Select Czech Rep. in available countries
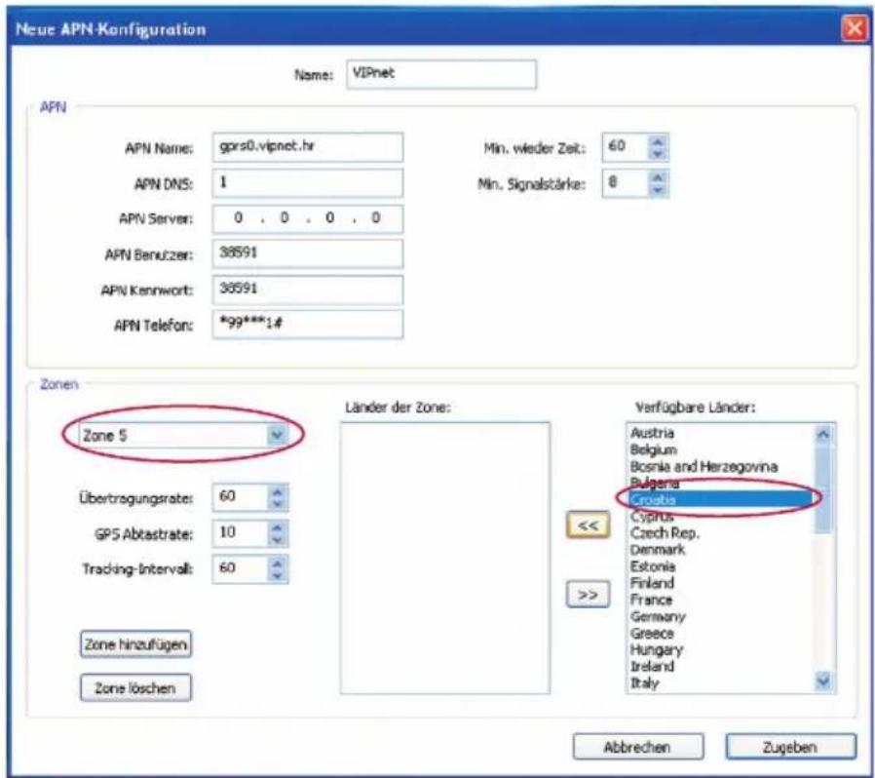Image resolution: width=875 pixels, height=778 pixels. tap(665, 533)
